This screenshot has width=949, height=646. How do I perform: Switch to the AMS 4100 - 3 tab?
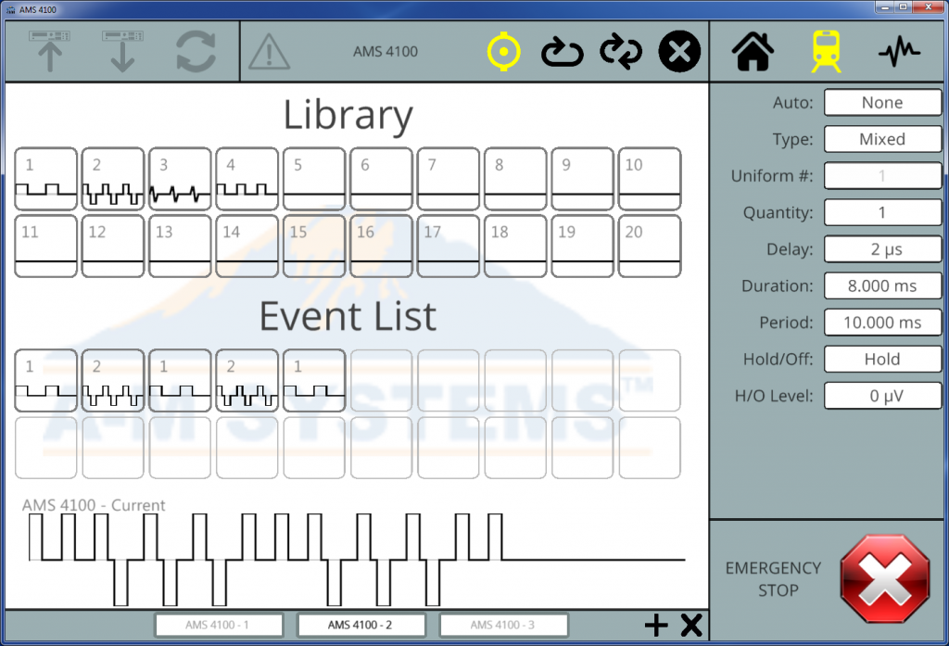[502, 626]
